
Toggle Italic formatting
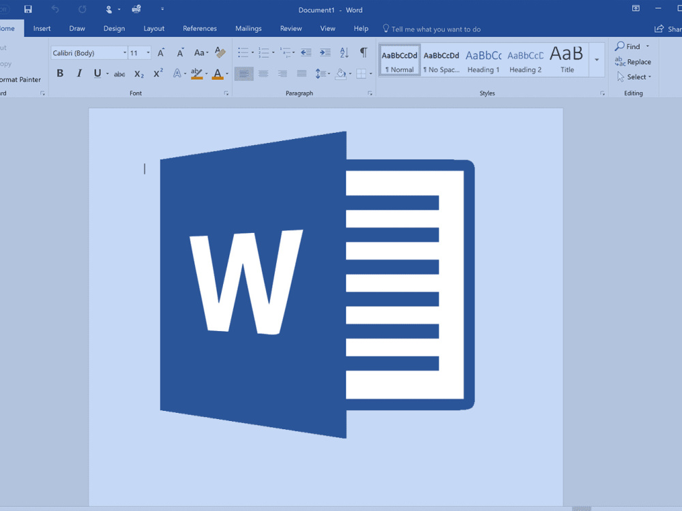pyautogui.click(x=79, y=74)
